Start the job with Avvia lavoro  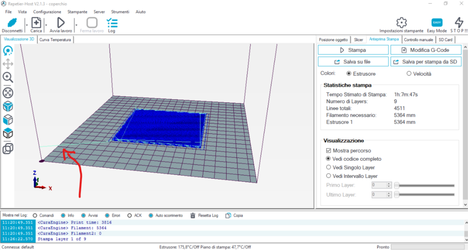60,23
